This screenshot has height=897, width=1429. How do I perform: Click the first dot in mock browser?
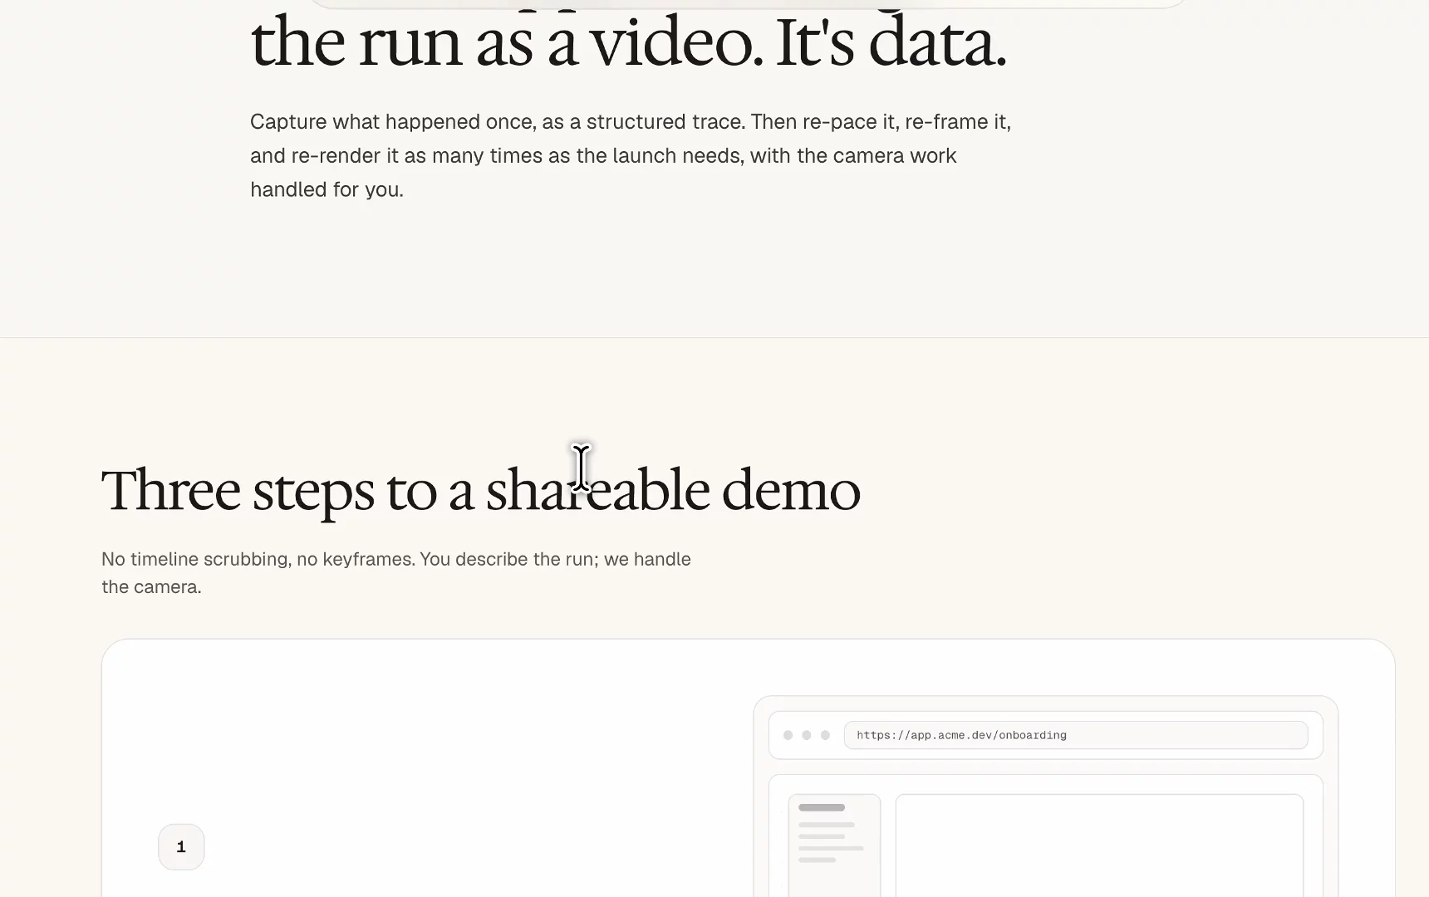(788, 735)
